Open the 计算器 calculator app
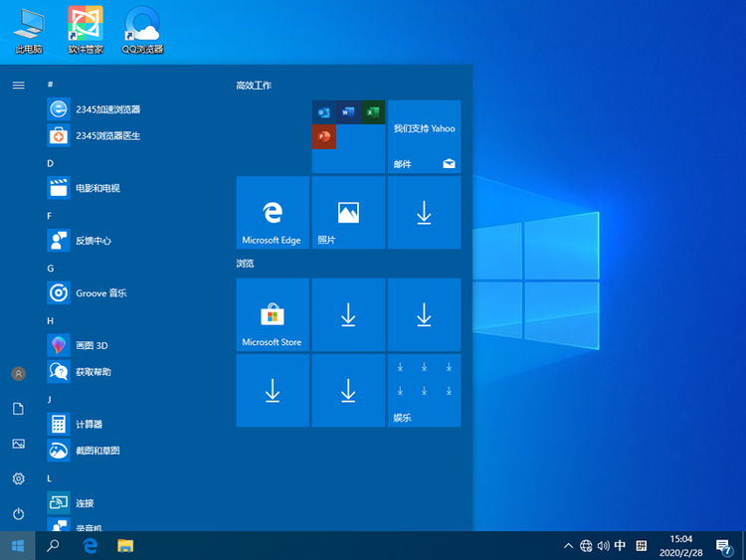746x560 pixels. [x=89, y=424]
